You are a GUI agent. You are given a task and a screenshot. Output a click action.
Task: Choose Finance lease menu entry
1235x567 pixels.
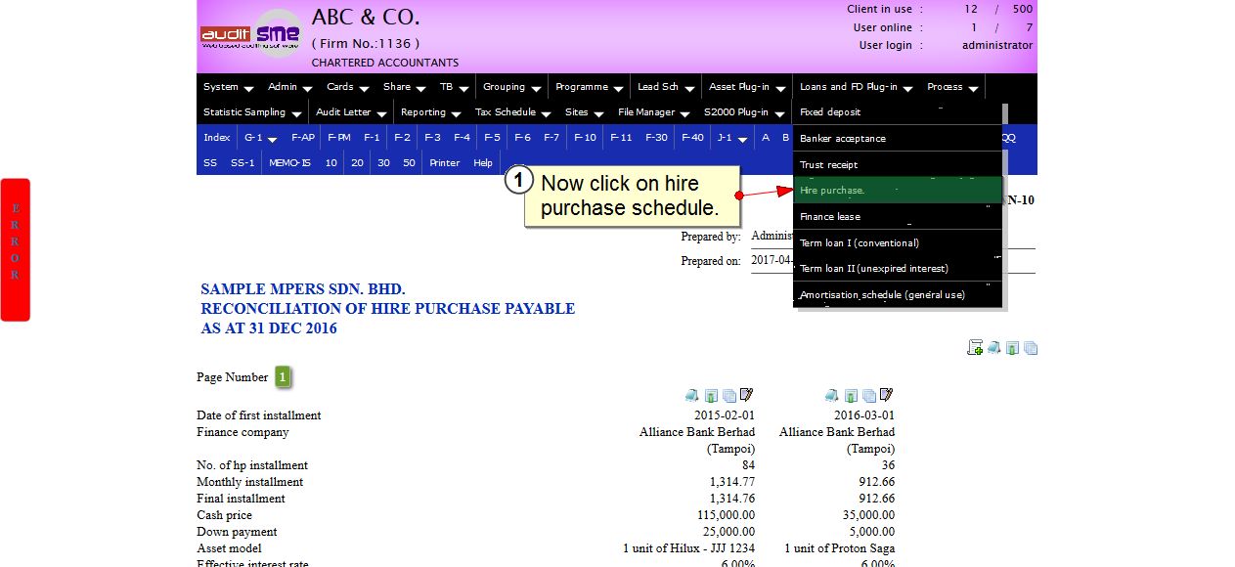point(830,217)
